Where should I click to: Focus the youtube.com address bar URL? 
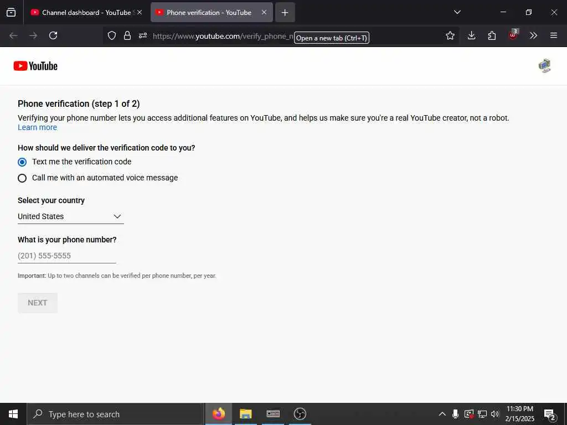(223, 36)
